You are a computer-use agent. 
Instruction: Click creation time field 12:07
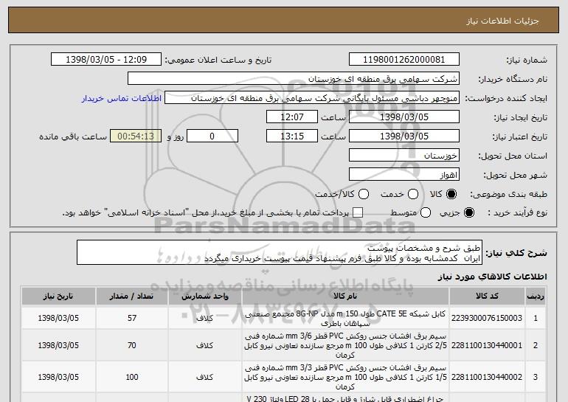pyautogui.click(x=292, y=117)
